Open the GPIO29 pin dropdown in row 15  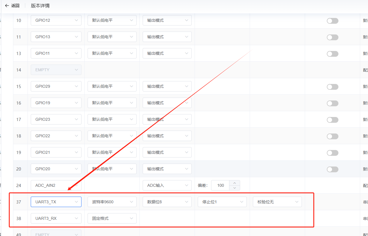(x=56, y=86)
